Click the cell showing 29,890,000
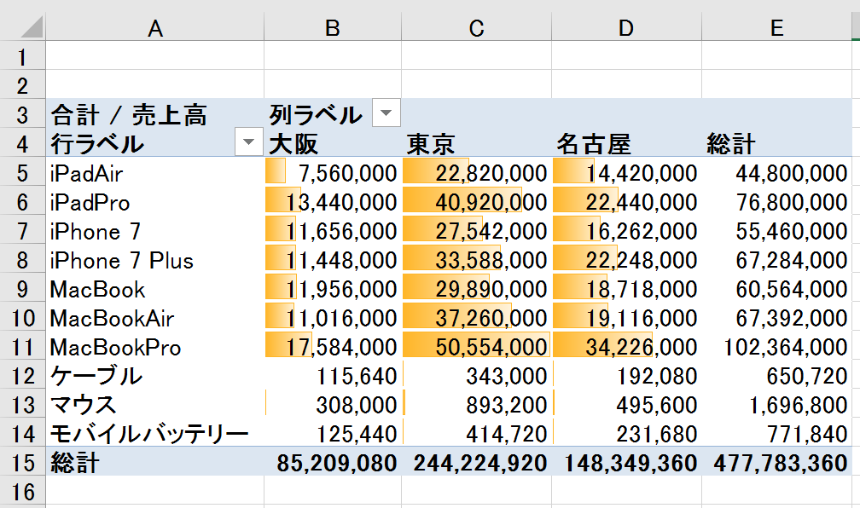The width and height of the screenshot is (860, 508). [477, 288]
